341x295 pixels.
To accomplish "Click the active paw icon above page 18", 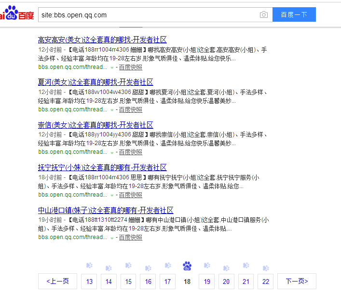I will [187, 266].
